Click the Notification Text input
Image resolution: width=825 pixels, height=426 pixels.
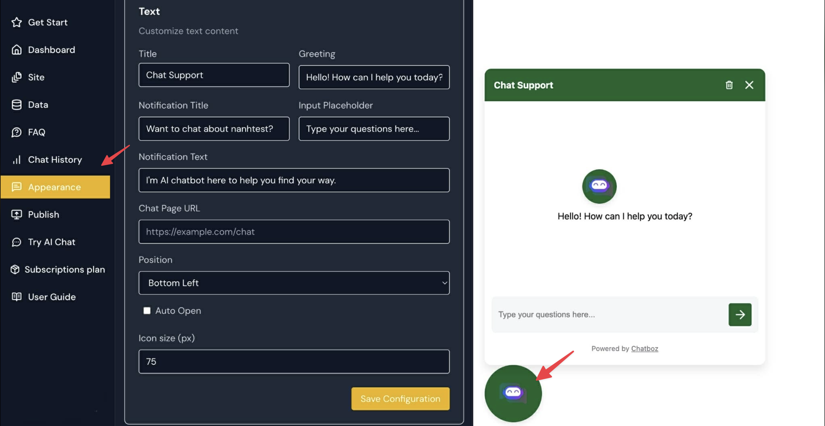(x=294, y=180)
